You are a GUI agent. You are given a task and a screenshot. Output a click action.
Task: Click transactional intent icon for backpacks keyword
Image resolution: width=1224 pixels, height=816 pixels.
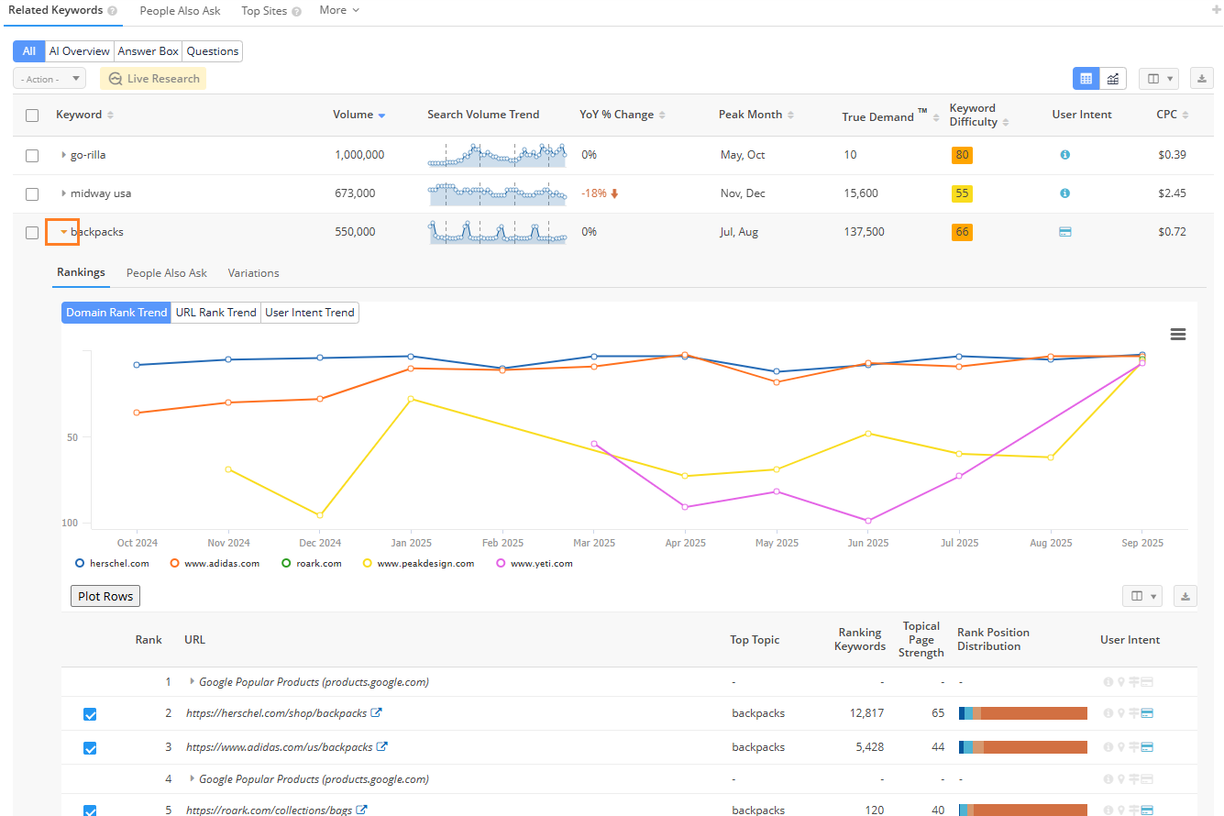(x=1064, y=232)
